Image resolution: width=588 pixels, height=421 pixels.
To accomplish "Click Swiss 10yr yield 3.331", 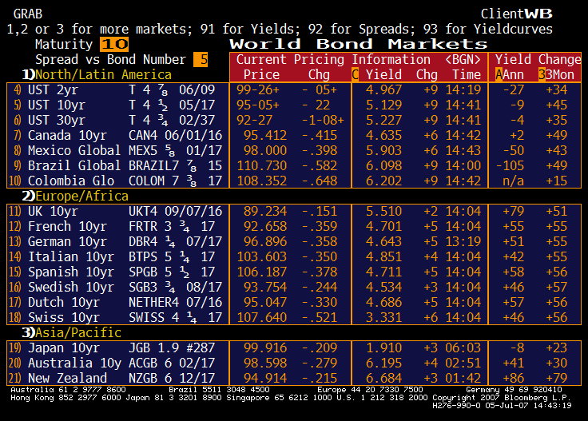I will (x=383, y=317).
